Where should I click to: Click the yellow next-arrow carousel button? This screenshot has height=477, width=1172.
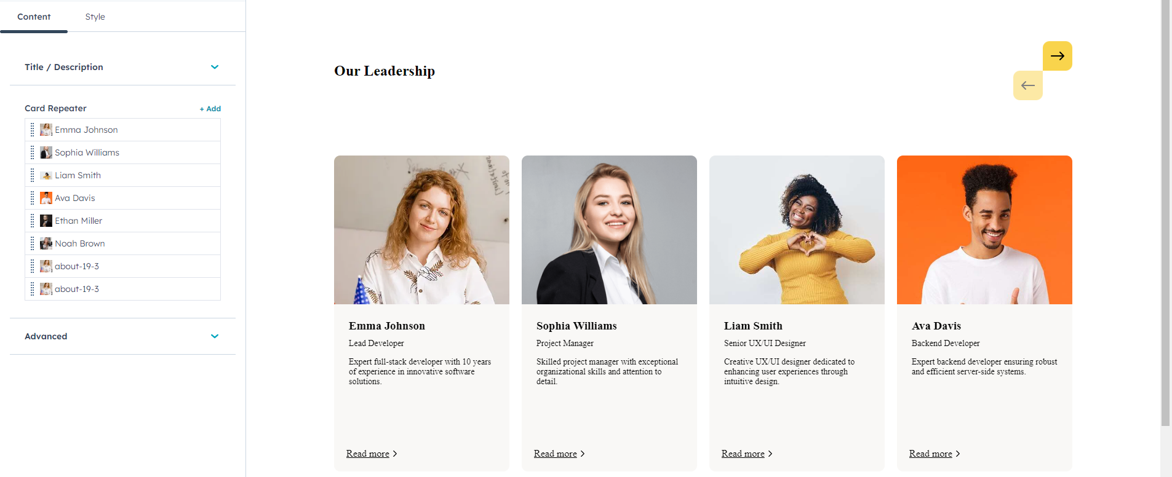[1057, 56]
